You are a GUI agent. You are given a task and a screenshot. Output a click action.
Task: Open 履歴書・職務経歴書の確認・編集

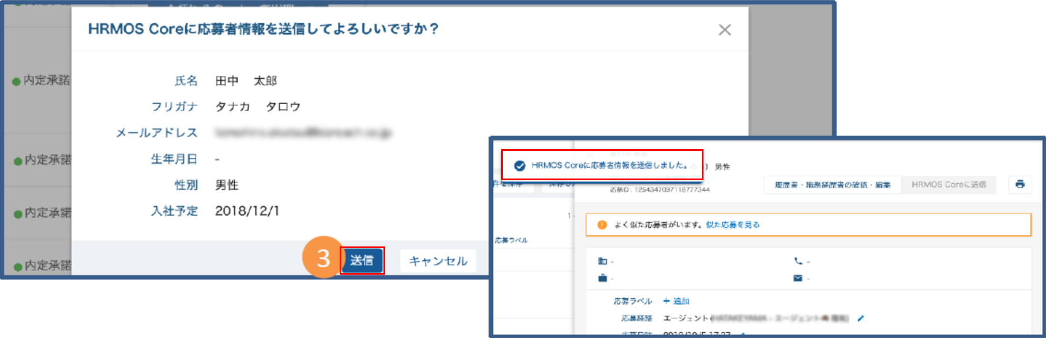[832, 185]
